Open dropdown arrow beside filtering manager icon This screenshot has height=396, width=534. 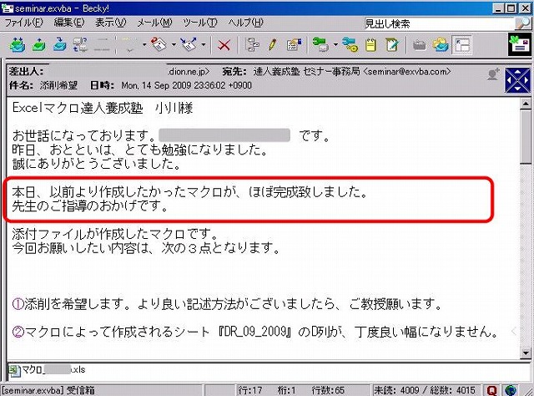click(335, 44)
